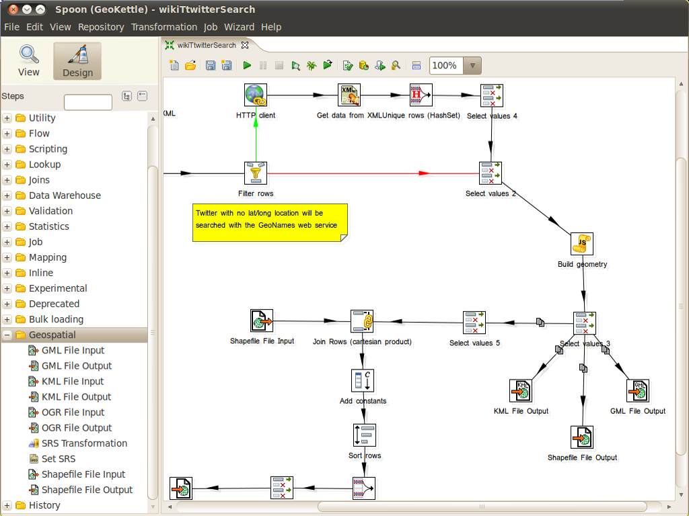Viewport: 689px width, 516px height.
Task: Click the Save transformation floppy icon
Action: coord(210,65)
